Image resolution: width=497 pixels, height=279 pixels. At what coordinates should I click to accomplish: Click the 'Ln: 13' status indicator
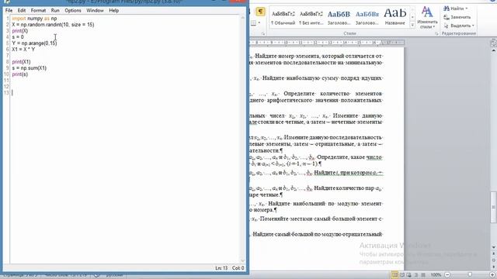221,268
